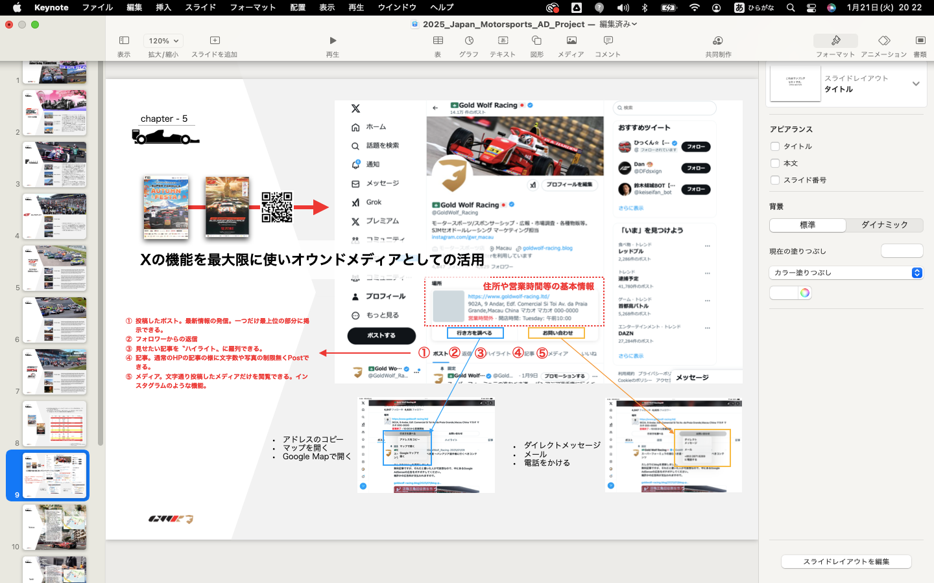The image size is (934, 583).
Task: Click the date and time in menu bar
Action: [x=884, y=8]
